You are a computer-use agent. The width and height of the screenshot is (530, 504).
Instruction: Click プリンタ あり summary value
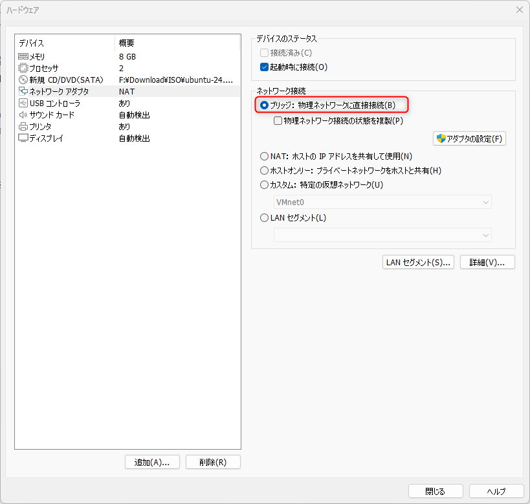click(x=124, y=126)
